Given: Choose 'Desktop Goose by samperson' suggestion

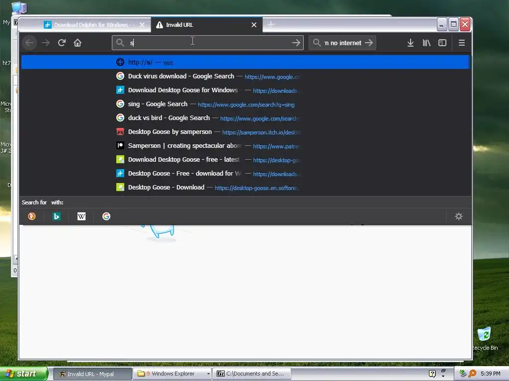Looking at the screenshot, I should pos(245,132).
